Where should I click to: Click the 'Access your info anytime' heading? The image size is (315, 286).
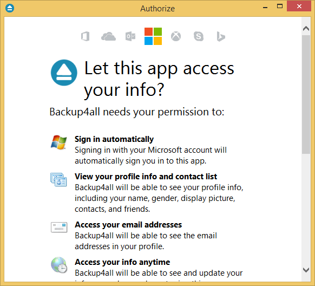click(x=122, y=262)
